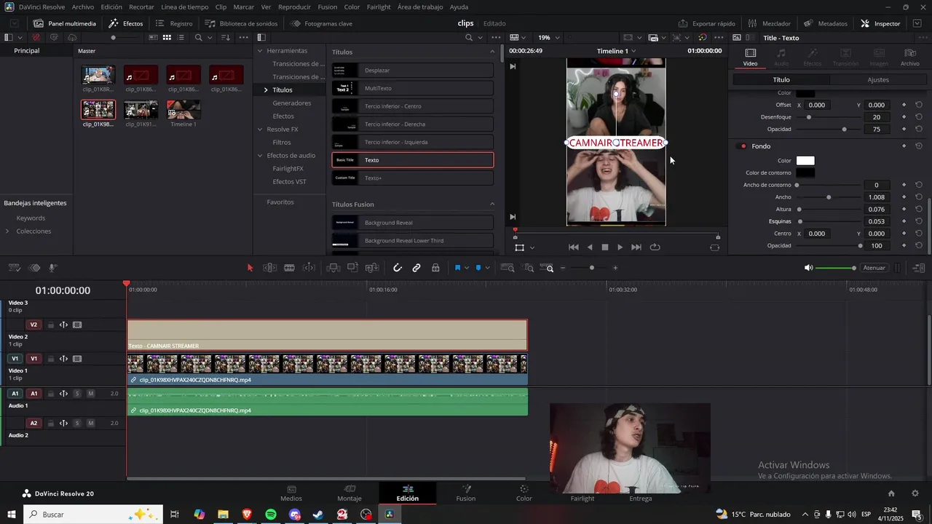Screen dimensions: 932x524
Task: Toggle the snapping magnet icon
Action: pyautogui.click(x=398, y=268)
